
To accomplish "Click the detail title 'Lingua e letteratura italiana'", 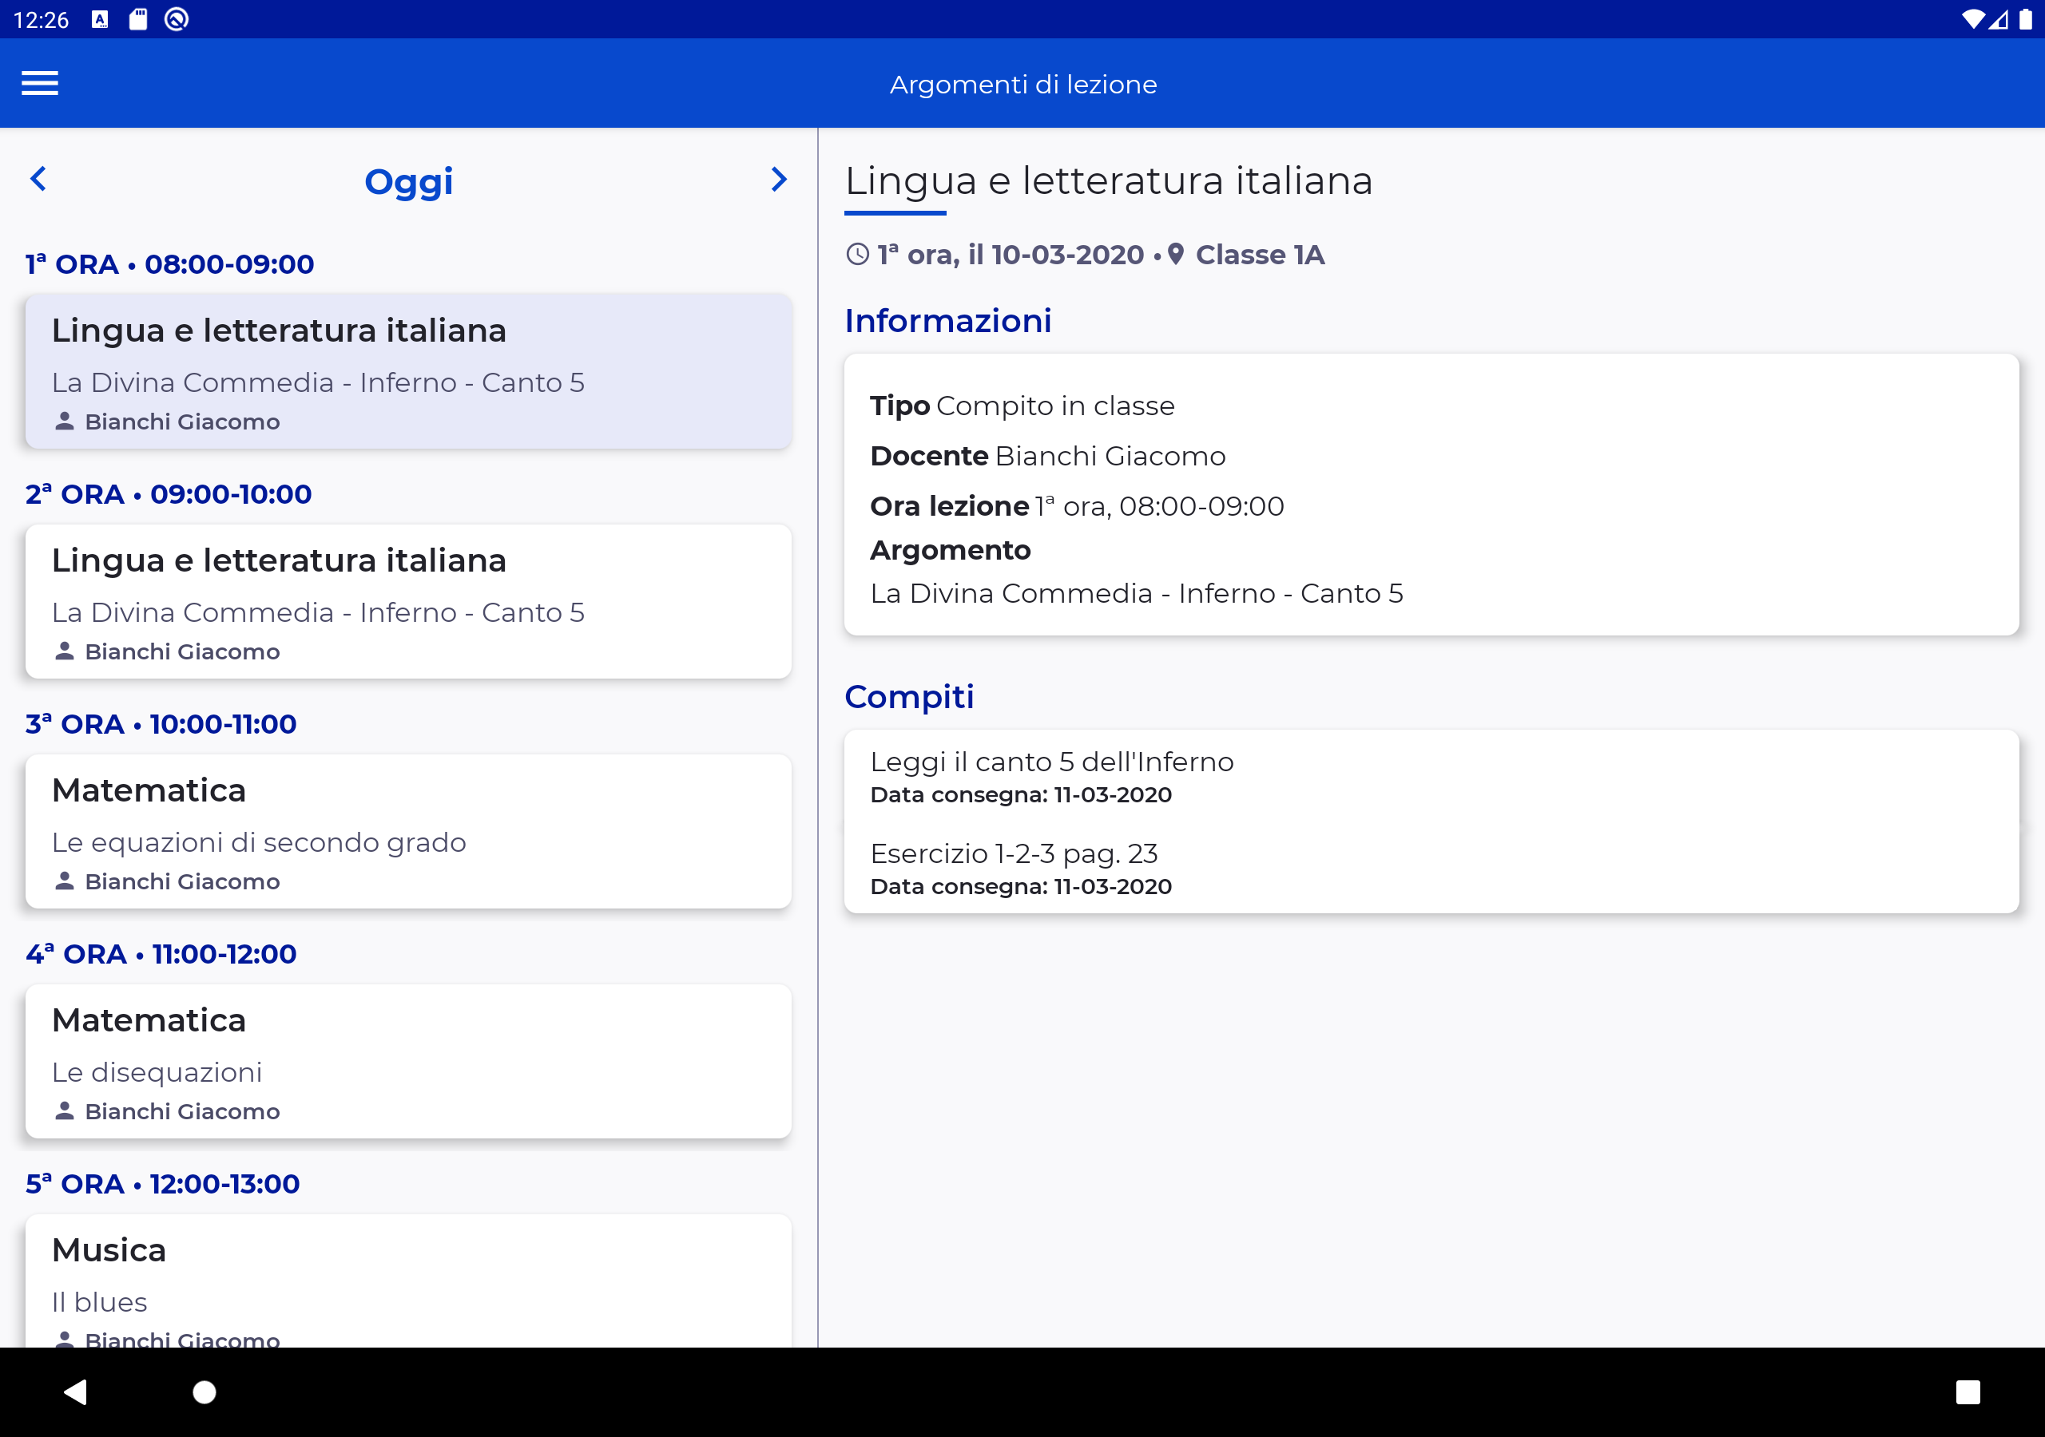I will click(1109, 180).
